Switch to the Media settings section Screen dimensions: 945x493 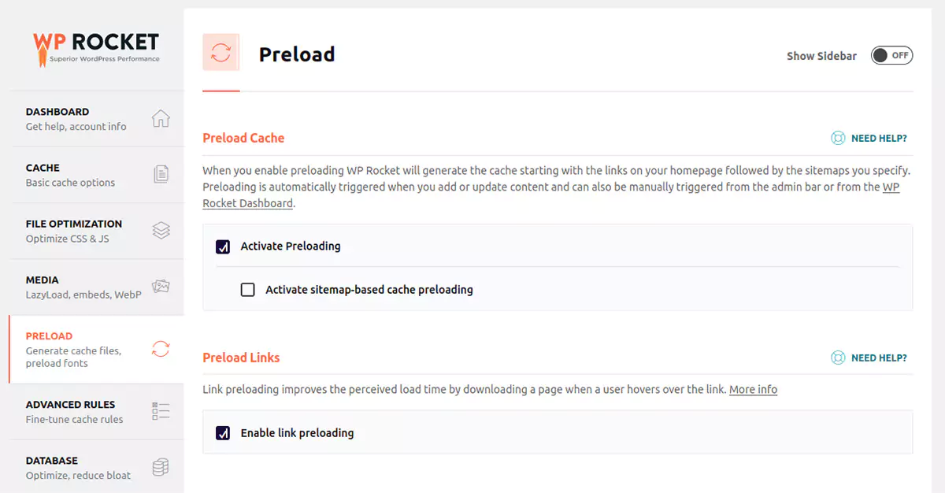[x=43, y=280]
